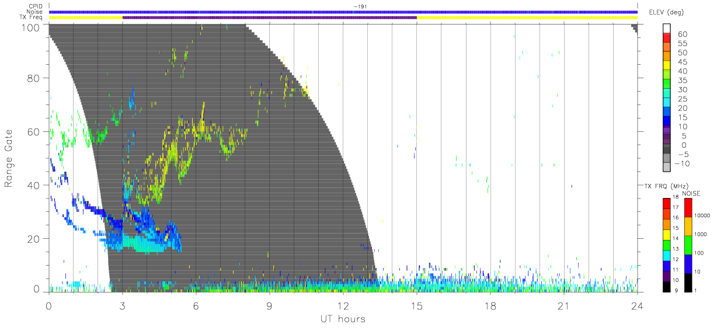Screen dimensions: 717x331
Task: Click the TX Freq row label
Action: pos(32,18)
